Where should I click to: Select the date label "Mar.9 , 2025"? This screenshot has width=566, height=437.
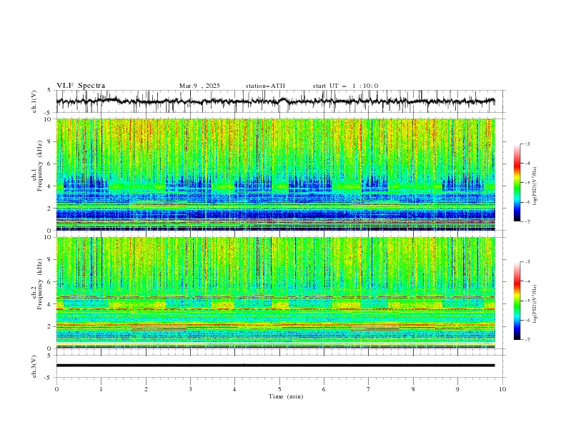click(x=199, y=86)
